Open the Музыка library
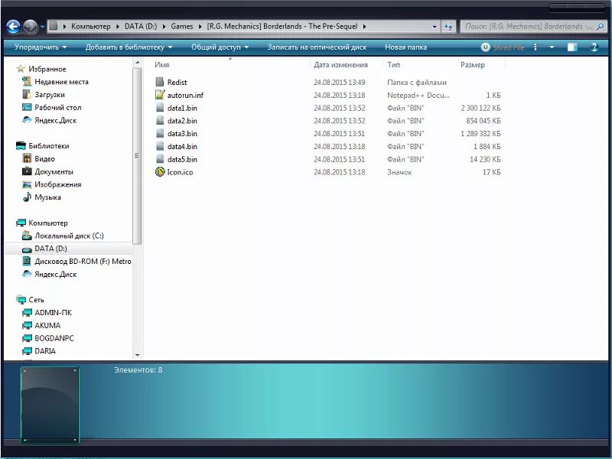This screenshot has width=612, height=459. (41, 197)
